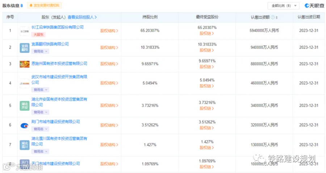The width and height of the screenshot is (326, 173).
Task: Click the 股东信息 8 section title
Action: pyautogui.click(x=12, y=5)
